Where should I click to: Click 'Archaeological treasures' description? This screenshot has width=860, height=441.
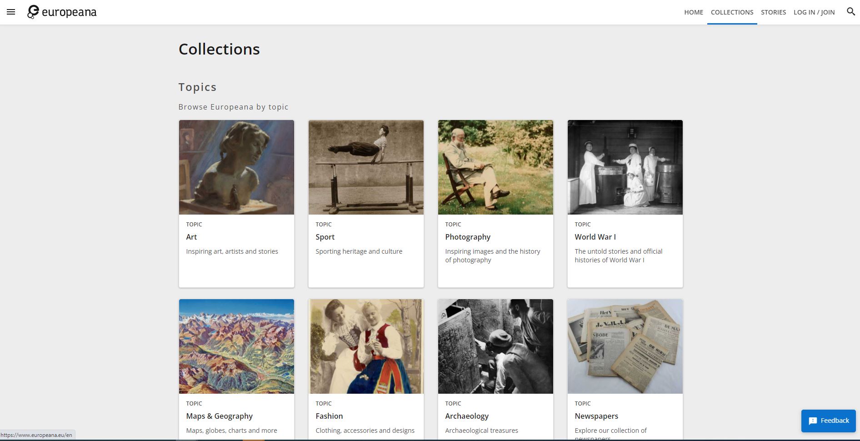point(481,431)
